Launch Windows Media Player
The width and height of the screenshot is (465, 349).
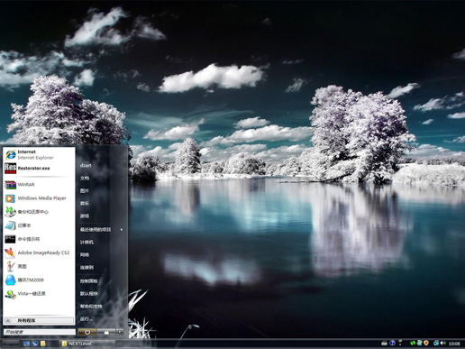(39, 198)
